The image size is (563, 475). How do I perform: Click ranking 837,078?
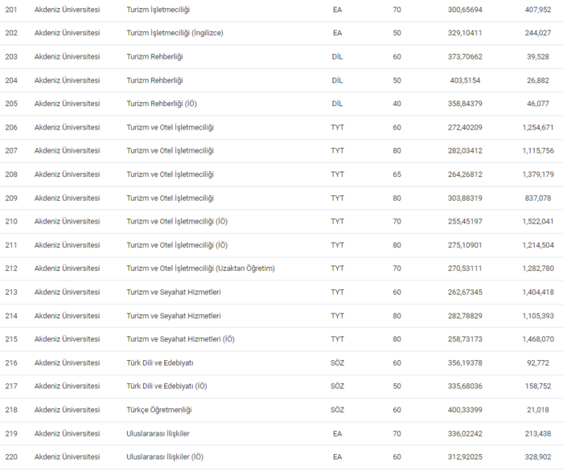coord(536,198)
